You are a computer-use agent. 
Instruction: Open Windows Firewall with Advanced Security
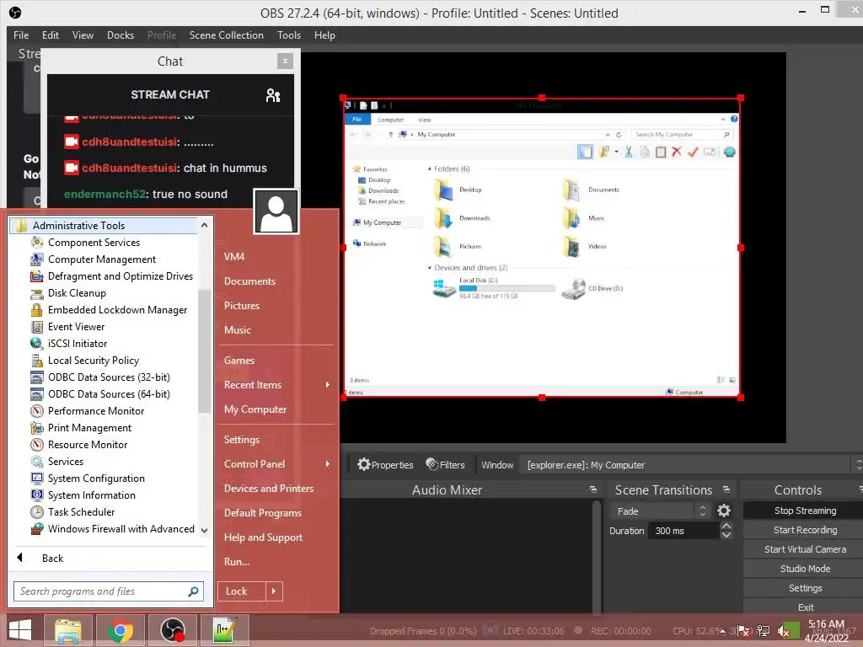(113, 529)
